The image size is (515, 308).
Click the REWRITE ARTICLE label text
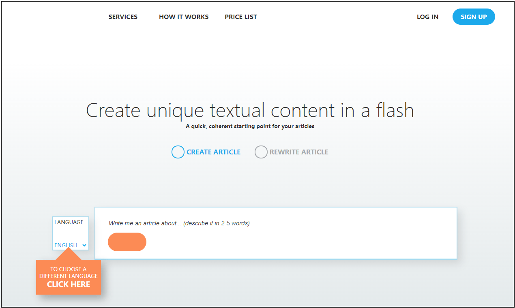[299, 152]
